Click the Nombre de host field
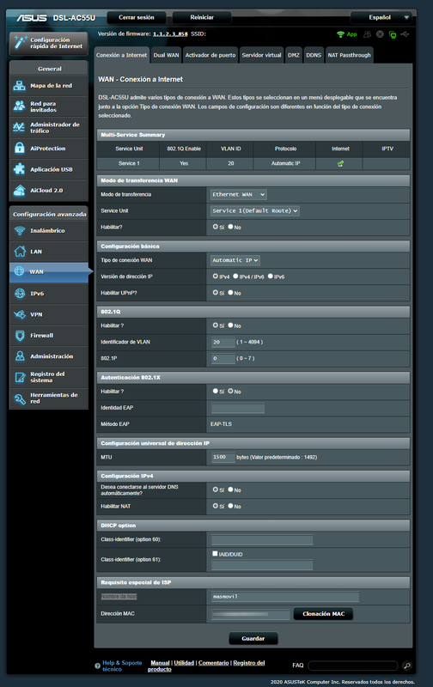The height and width of the screenshot is (687, 433). tap(285, 597)
